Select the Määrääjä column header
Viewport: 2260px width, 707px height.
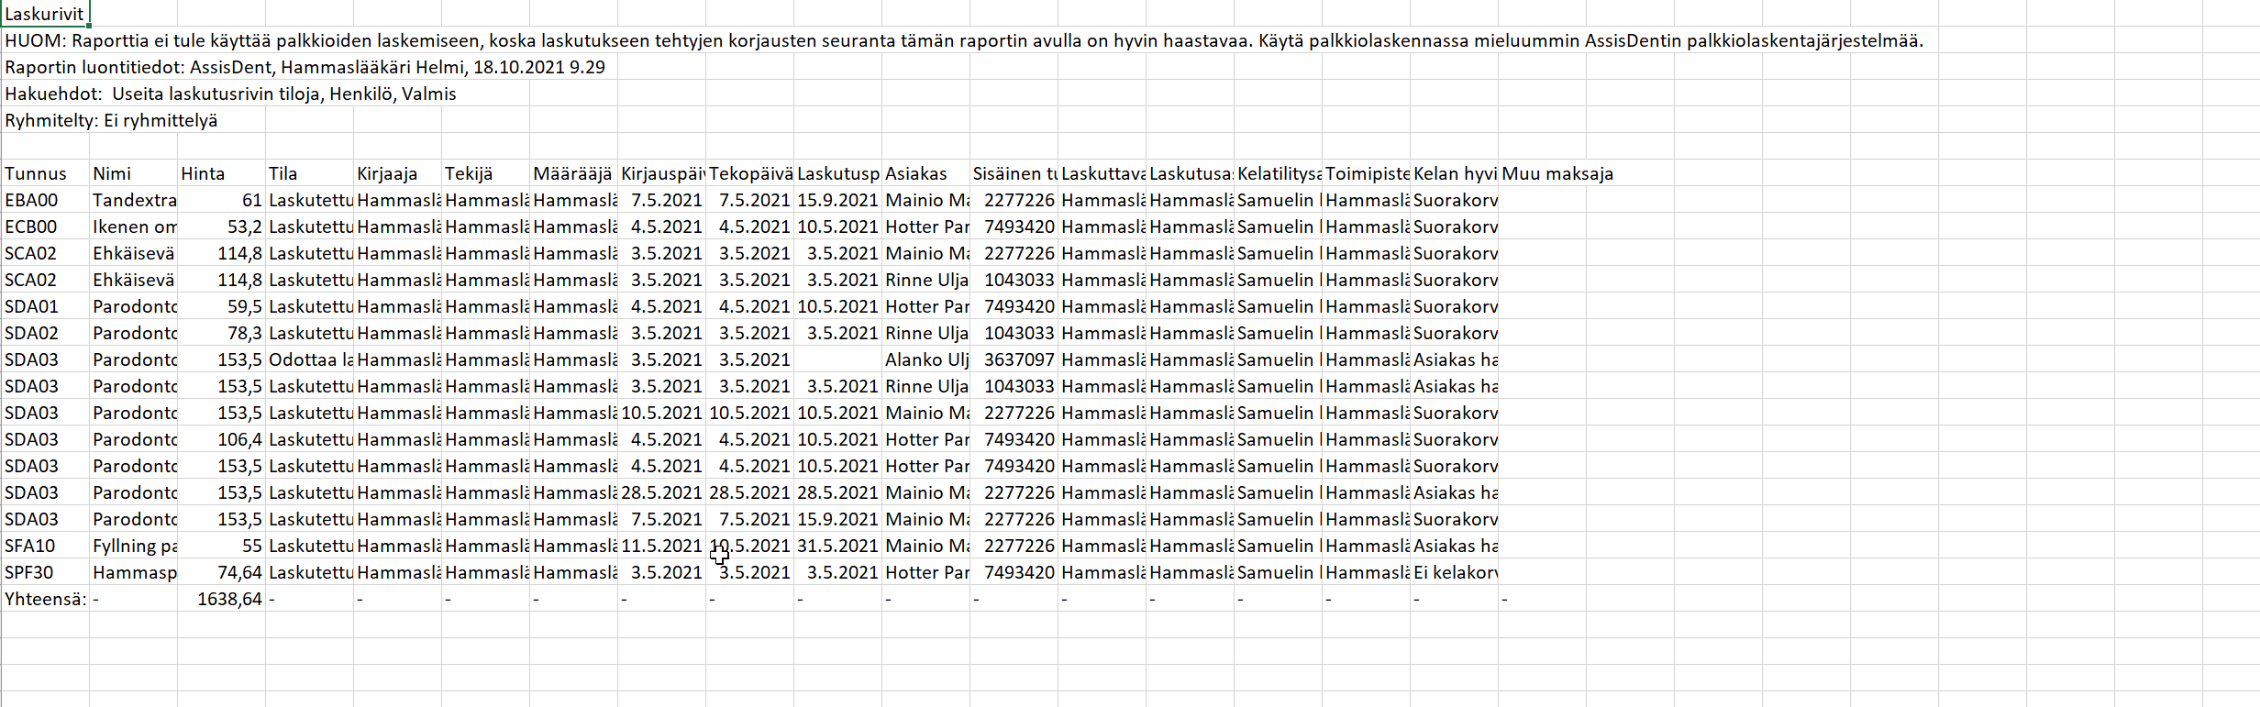573,173
